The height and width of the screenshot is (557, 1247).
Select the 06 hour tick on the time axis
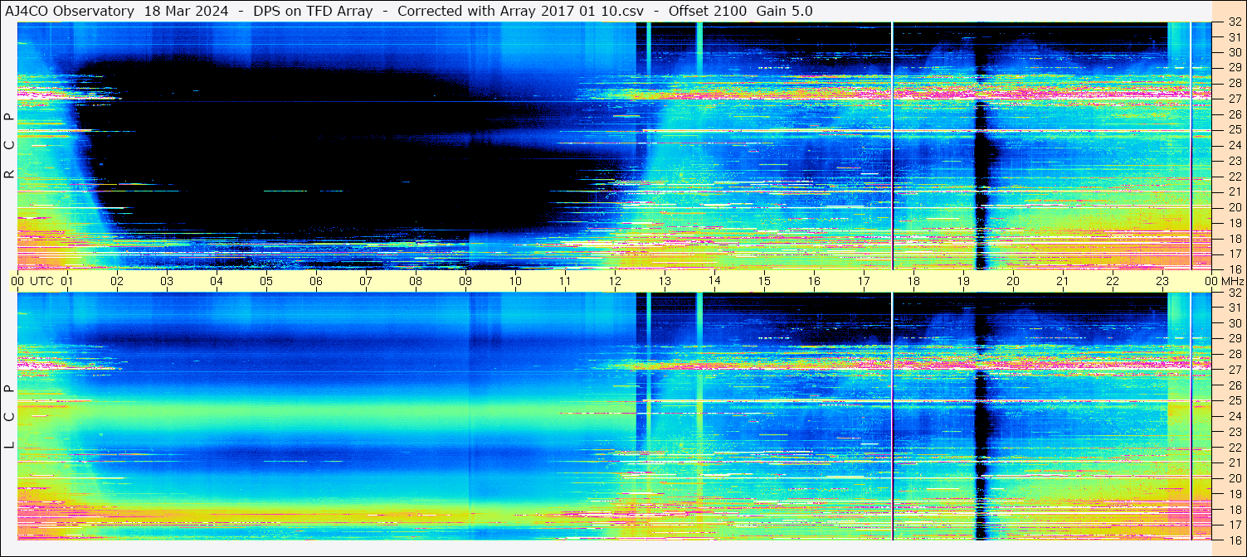click(x=316, y=281)
